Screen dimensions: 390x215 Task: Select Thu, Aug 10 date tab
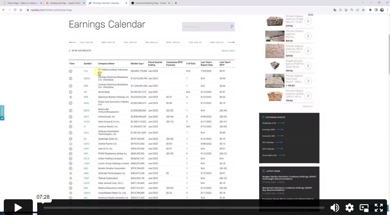[x=130, y=42]
